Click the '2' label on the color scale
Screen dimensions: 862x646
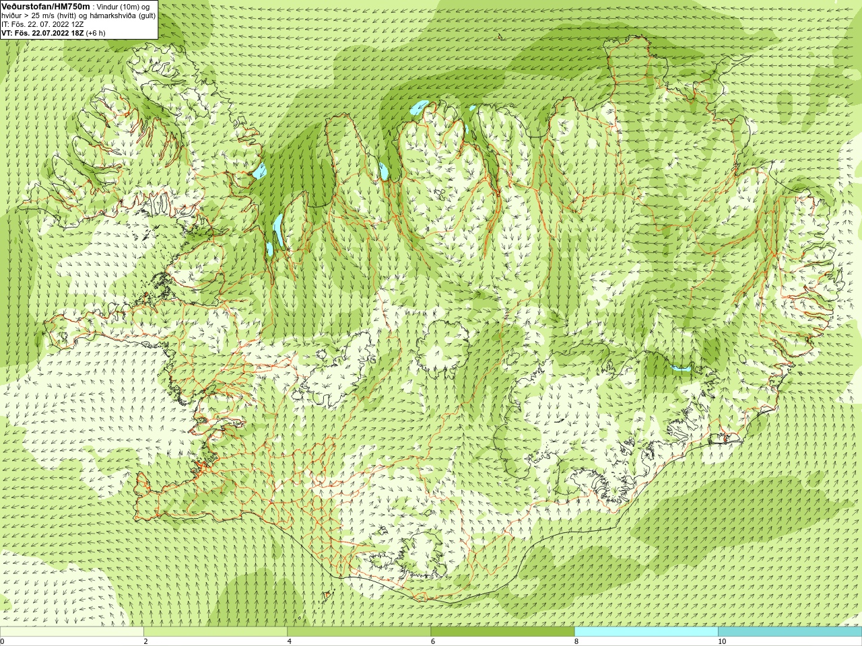click(145, 642)
